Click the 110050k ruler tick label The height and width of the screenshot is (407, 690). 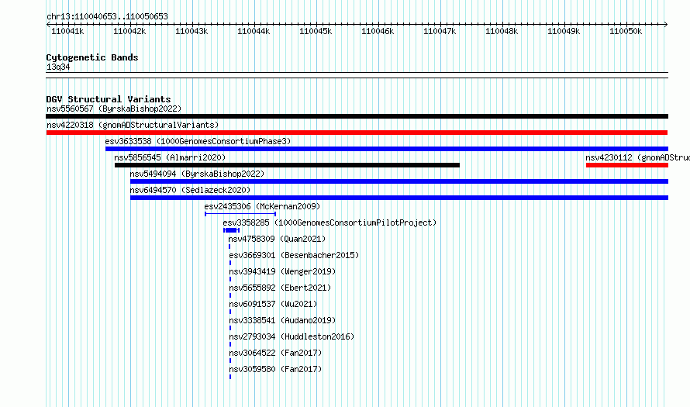coord(626,31)
